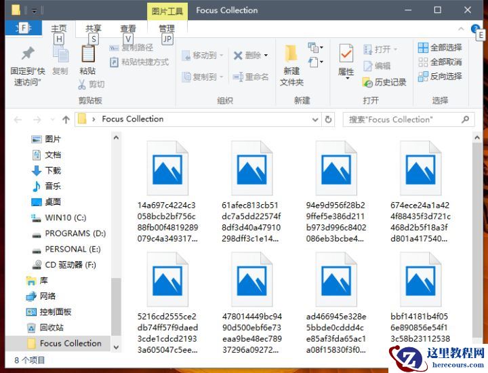The height and width of the screenshot is (373, 488).
Task: Select Downloads (下载) in the navigation pane
Action: 46,170
